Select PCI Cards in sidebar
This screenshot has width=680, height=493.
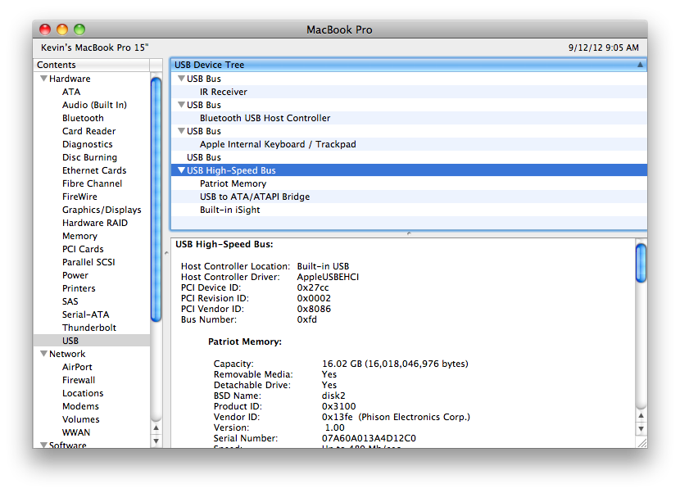[x=83, y=249]
